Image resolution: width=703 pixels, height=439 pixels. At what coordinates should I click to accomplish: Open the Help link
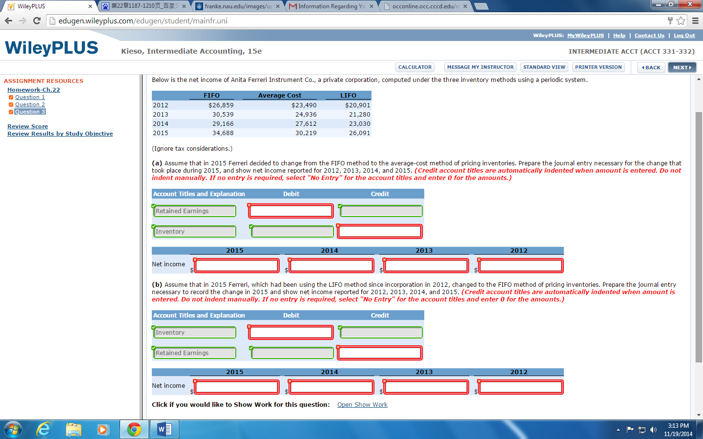coord(619,36)
